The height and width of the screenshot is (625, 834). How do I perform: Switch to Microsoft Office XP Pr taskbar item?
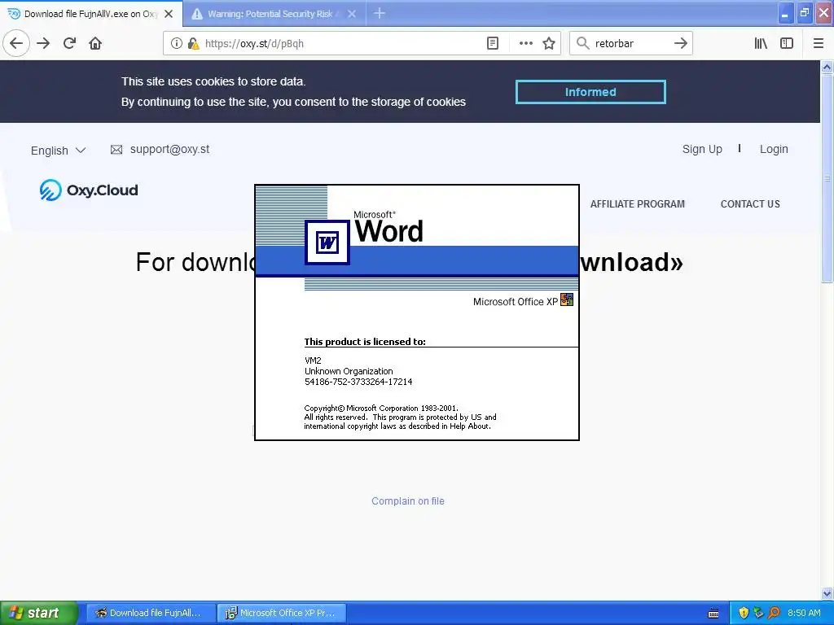pos(283,613)
